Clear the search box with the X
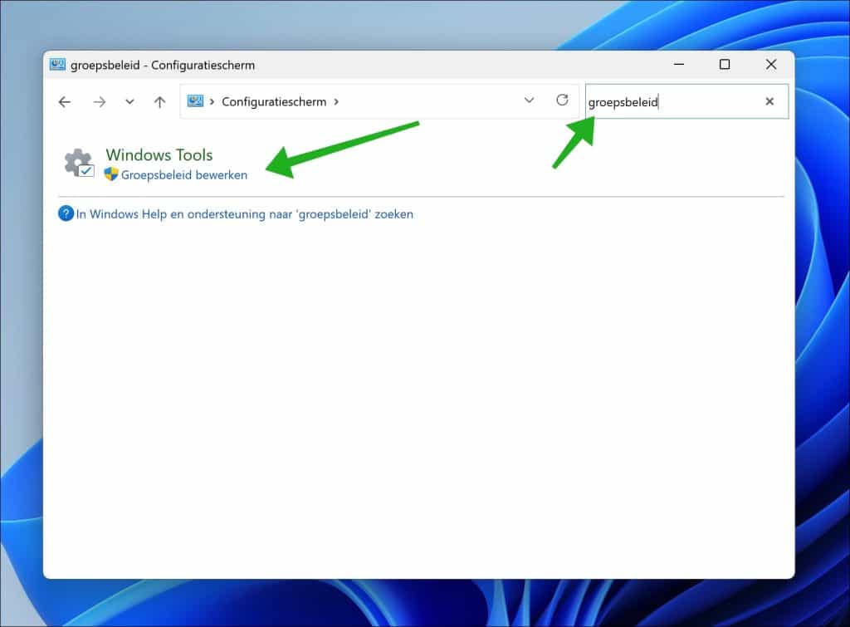This screenshot has width=850, height=627. point(769,101)
